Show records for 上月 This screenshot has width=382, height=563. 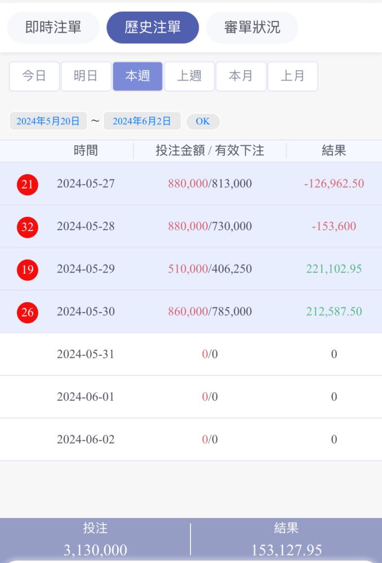click(x=293, y=76)
